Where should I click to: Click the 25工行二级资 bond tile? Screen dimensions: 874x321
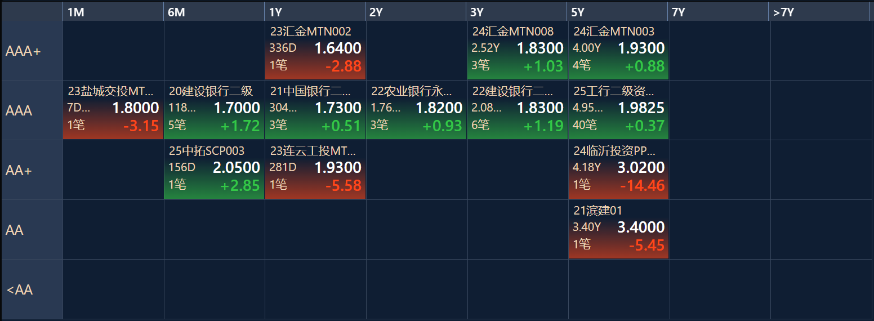(x=618, y=111)
